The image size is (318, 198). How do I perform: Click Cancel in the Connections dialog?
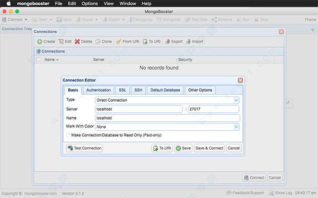(275, 178)
